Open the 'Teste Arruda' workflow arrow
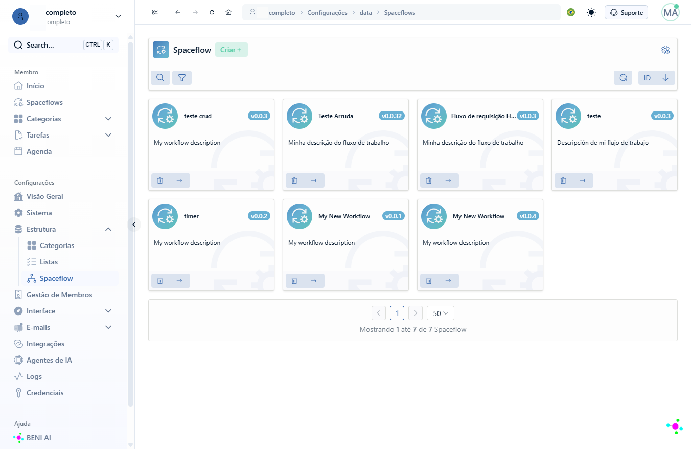Image resolution: width=691 pixels, height=449 pixels. point(314,181)
